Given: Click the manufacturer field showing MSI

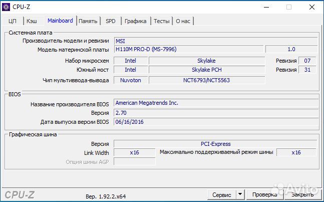Looking at the screenshot, I should pyautogui.click(x=216, y=41).
